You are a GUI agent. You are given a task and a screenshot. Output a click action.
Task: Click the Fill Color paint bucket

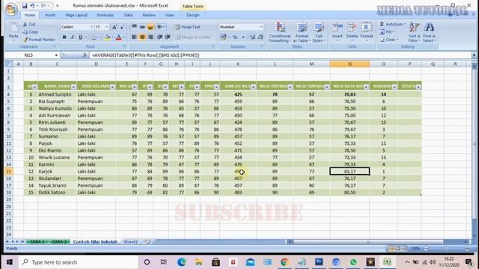tap(106, 37)
